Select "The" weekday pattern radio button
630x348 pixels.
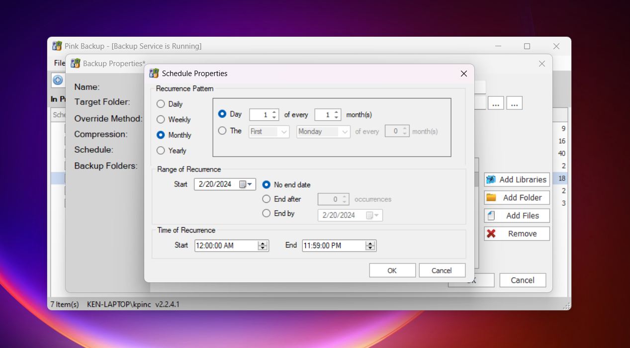pyautogui.click(x=222, y=131)
